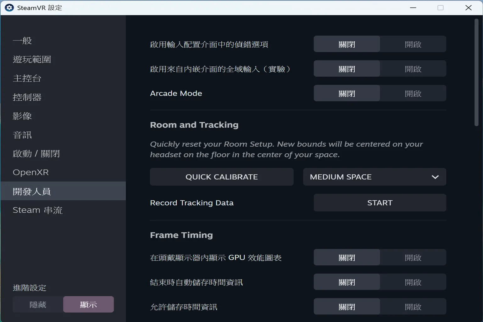The width and height of the screenshot is (483, 322).
Task: Enable 啟用輸入配置介面中的偵錯選項
Action: coord(413,44)
